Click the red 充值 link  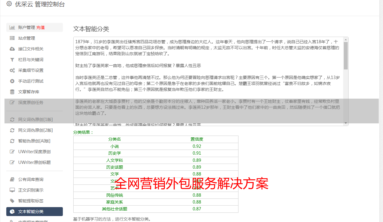click(41, 27)
